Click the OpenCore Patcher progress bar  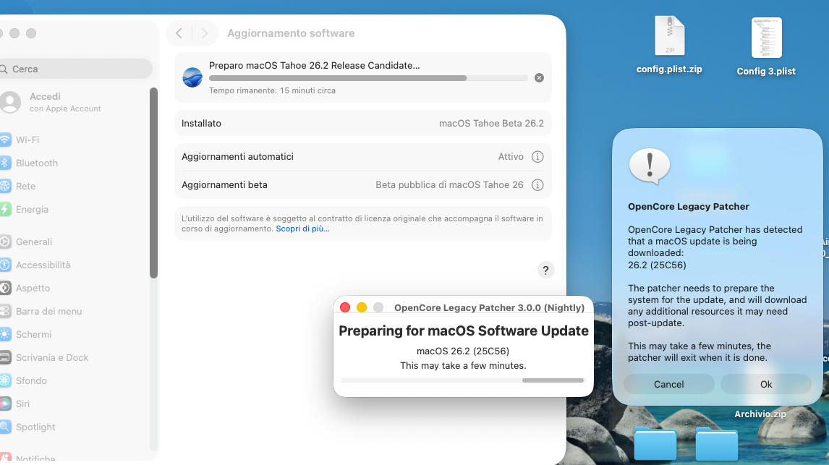[x=462, y=380]
